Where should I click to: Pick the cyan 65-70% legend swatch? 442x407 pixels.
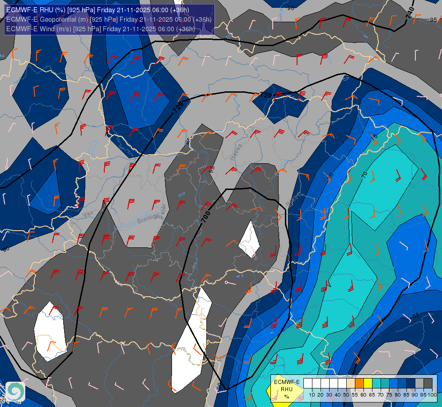377,383
